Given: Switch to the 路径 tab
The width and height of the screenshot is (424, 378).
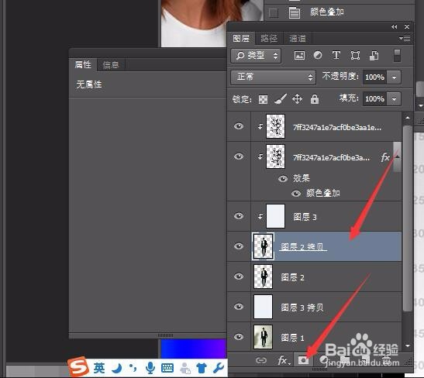Looking at the screenshot, I should point(269,39).
